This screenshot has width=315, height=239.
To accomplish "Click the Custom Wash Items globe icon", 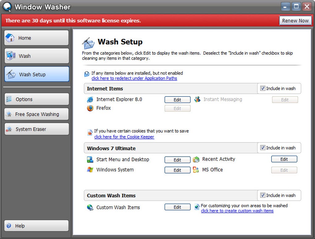I will coord(90,207).
